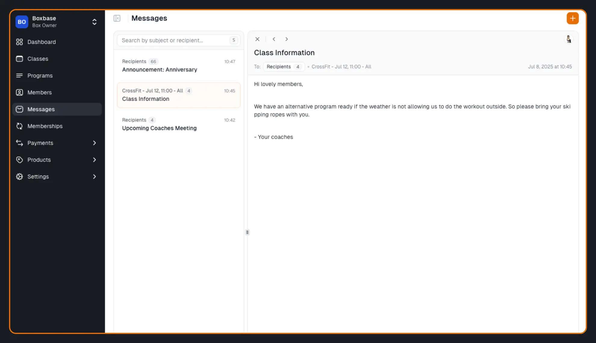This screenshot has height=343, width=596.
Task: Click the Classes calendar icon in sidebar
Action: point(19,59)
